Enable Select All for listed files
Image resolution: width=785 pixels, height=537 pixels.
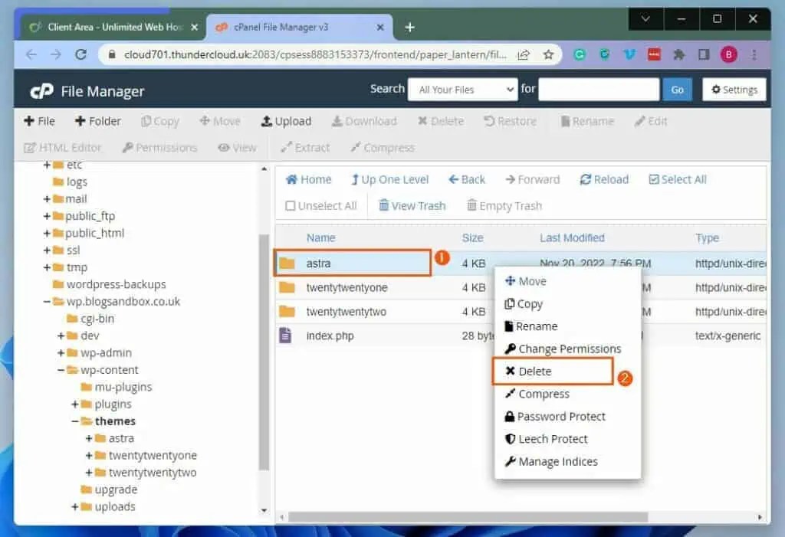click(677, 179)
